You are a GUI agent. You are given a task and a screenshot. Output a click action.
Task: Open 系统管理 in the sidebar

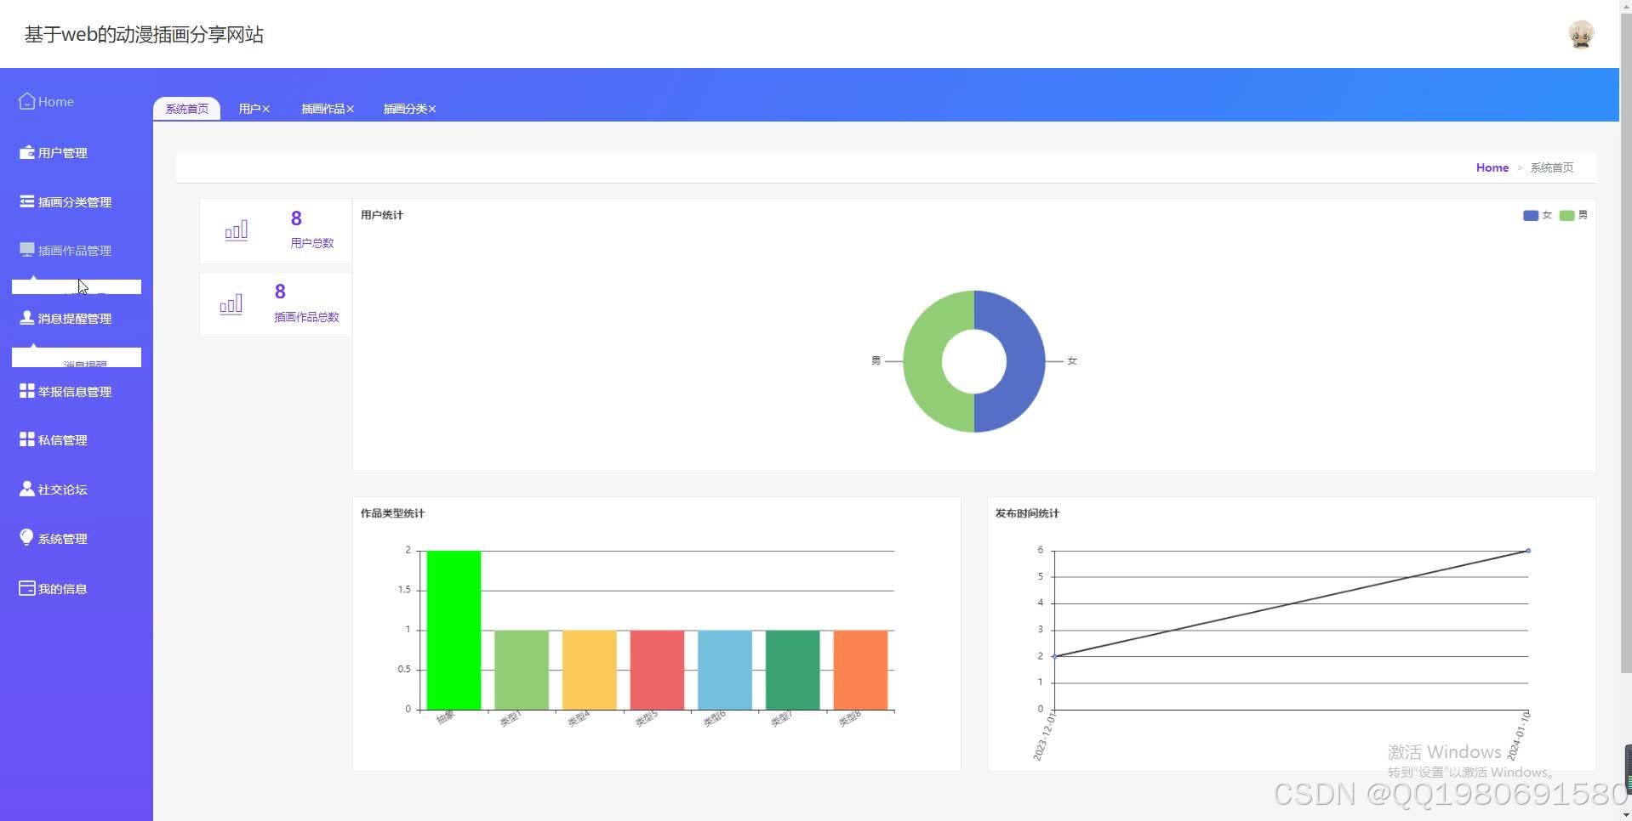(62, 539)
